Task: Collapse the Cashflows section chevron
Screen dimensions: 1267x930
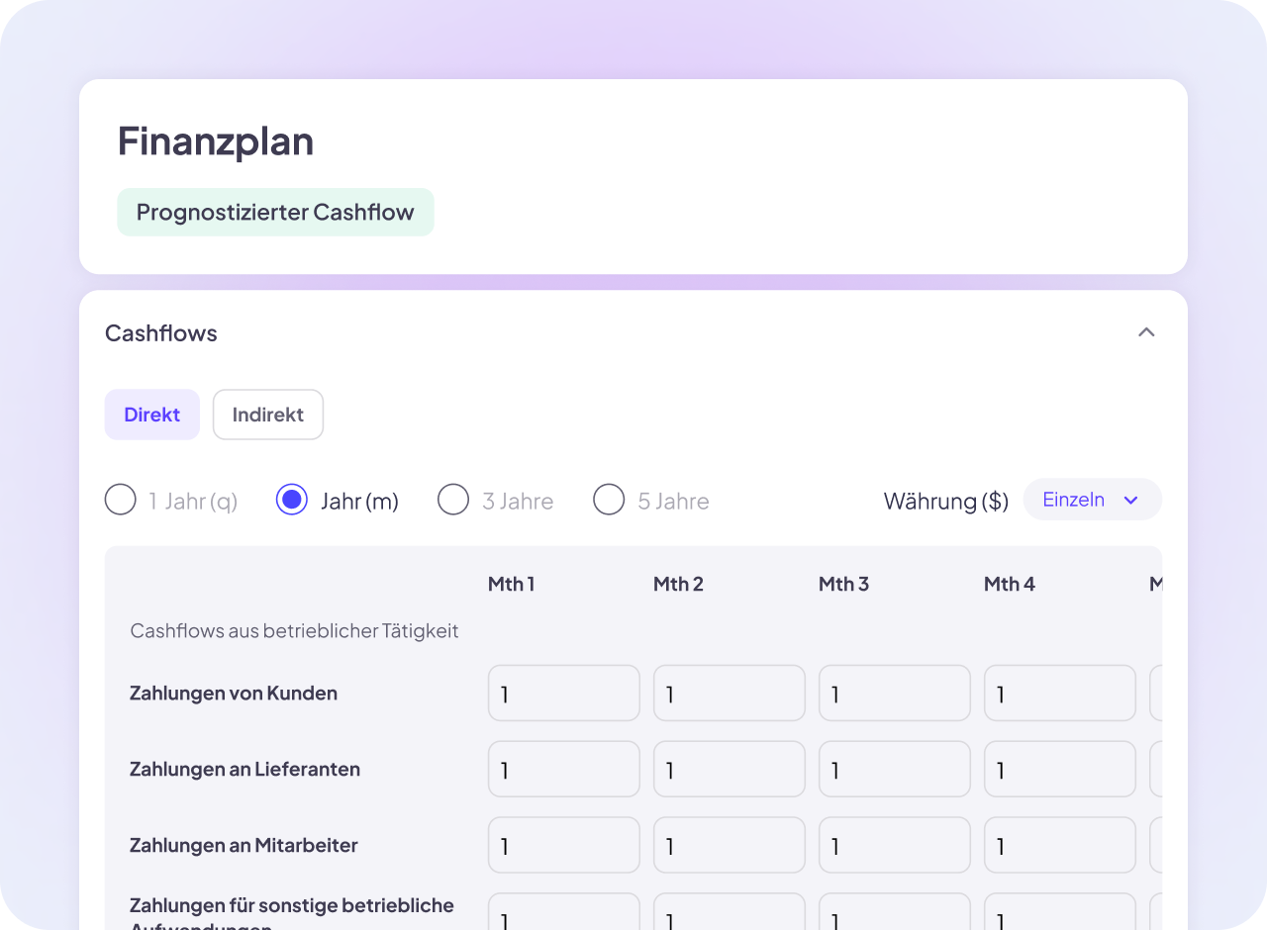Action: (x=1146, y=332)
